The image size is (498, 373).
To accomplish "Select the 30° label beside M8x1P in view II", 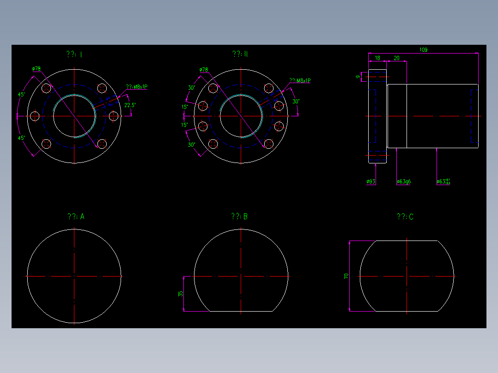I will tap(296, 102).
